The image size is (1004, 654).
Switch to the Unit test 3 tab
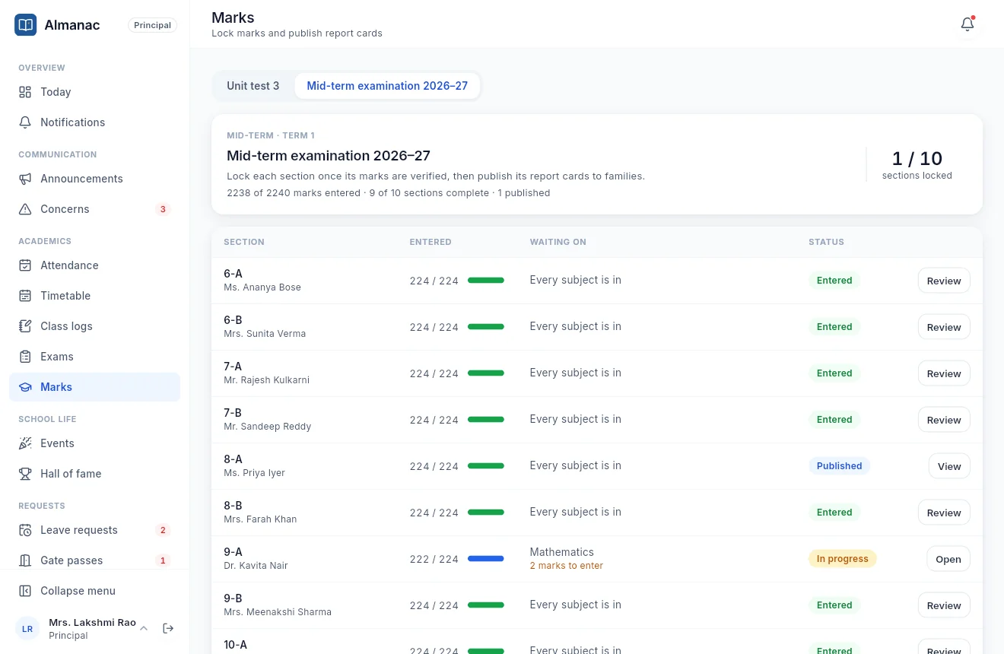coord(253,86)
